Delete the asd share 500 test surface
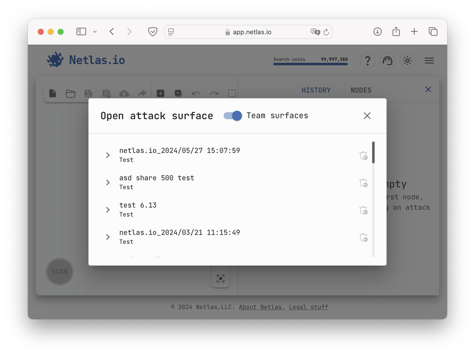Image resolution: width=475 pixels, height=356 pixels. click(363, 183)
